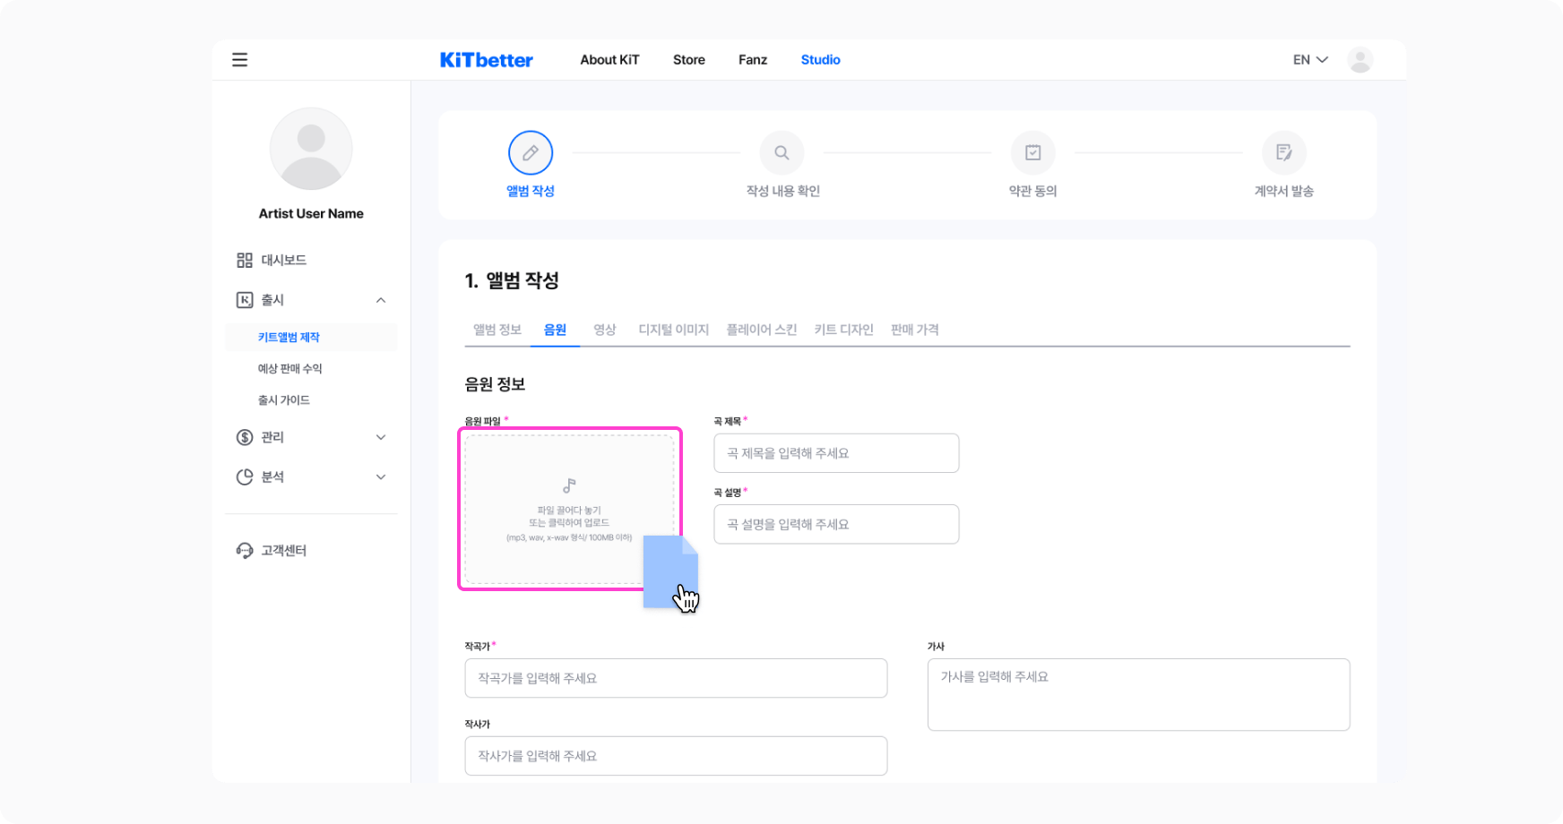Viewport: 1563px width, 824px height.
Task: Switch to the 디지털 이미지 tab
Action: click(673, 330)
